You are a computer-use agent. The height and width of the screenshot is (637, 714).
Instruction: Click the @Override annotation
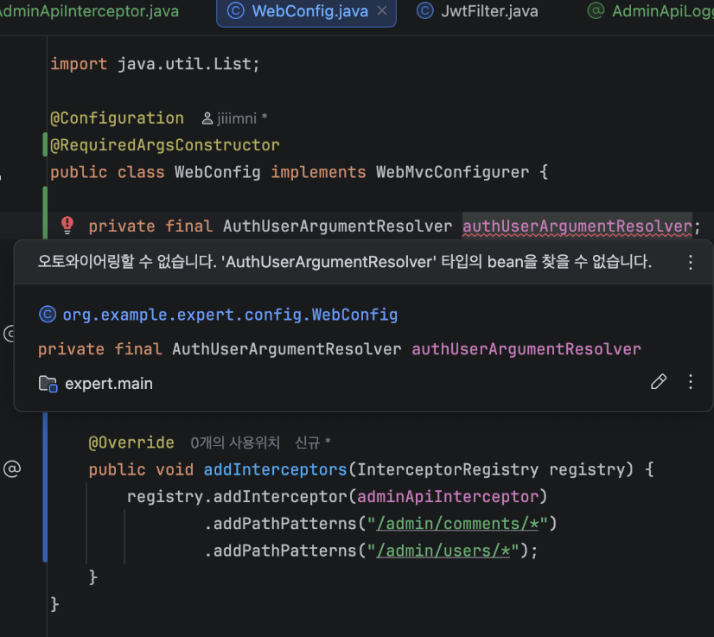[x=131, y=443]
